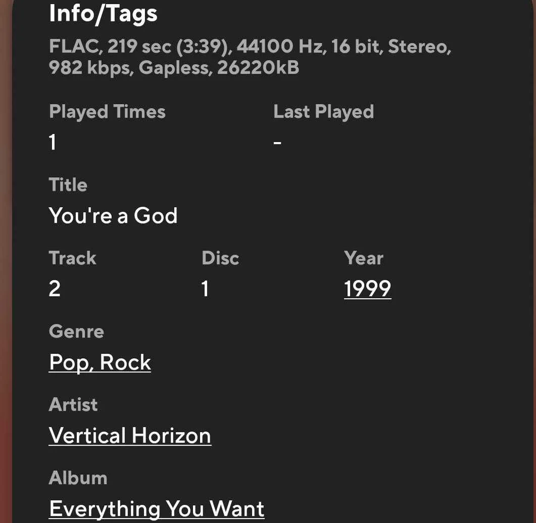Select the FLAC audio format details text
536x523 pixels.
click(250, 57)
